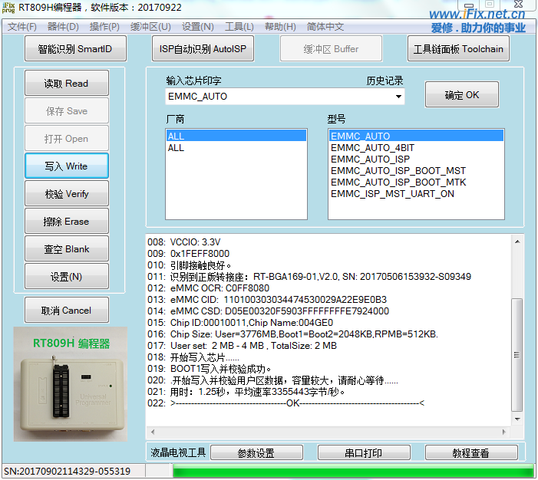
Task: Open the 简体中文 language menu
Action: click(x=325, y=27)
